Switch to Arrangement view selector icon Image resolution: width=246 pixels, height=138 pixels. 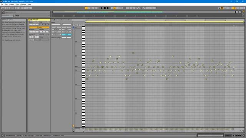point(244,11)
